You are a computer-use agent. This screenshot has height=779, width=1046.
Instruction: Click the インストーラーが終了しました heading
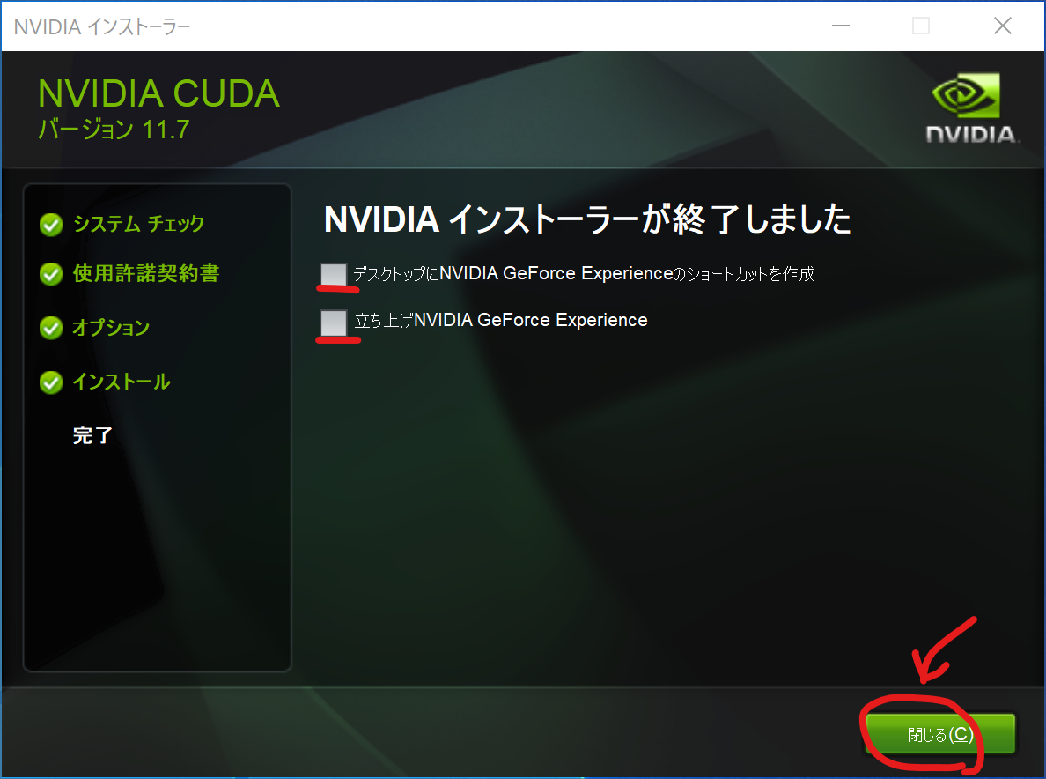[587, 220]
